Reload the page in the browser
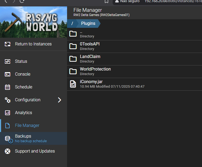202x167 pixels. (x=22, y=1)
